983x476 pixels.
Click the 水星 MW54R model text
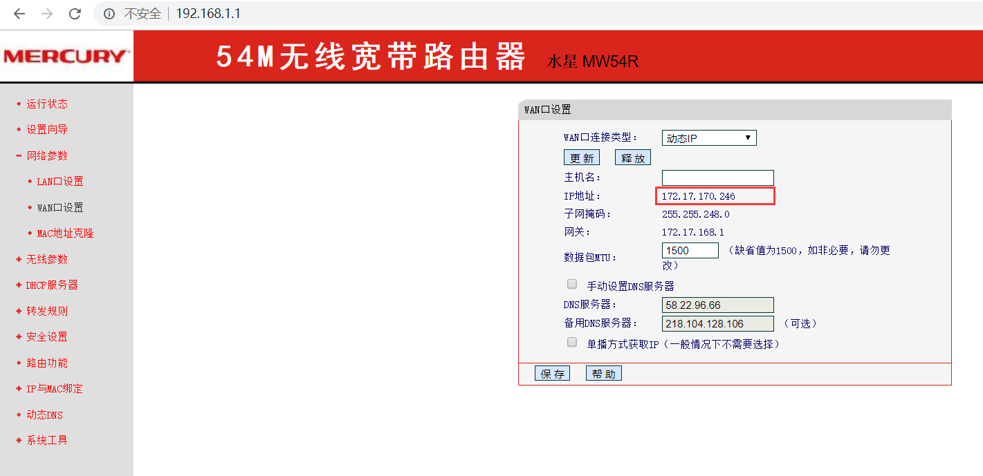point(593,61)
